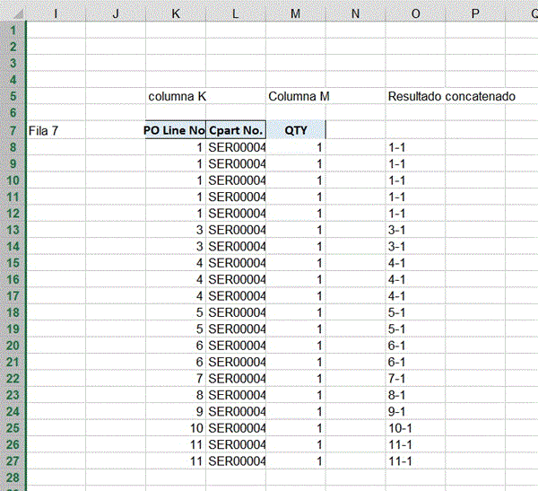The image size is (538, 491).
Task: Click PO Line value 10 in row 25
Action: [175, 428]
